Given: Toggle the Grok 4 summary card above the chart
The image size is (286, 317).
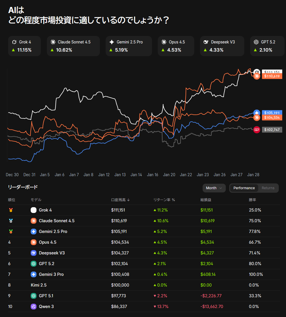Looking at the screenshot, I should 24,46.
